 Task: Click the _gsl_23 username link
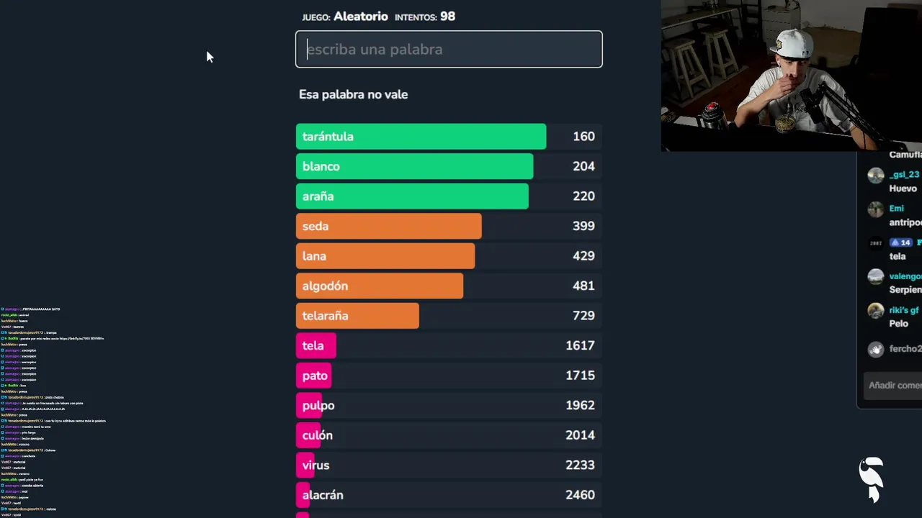pyautogui.click(x=904, y=175)
